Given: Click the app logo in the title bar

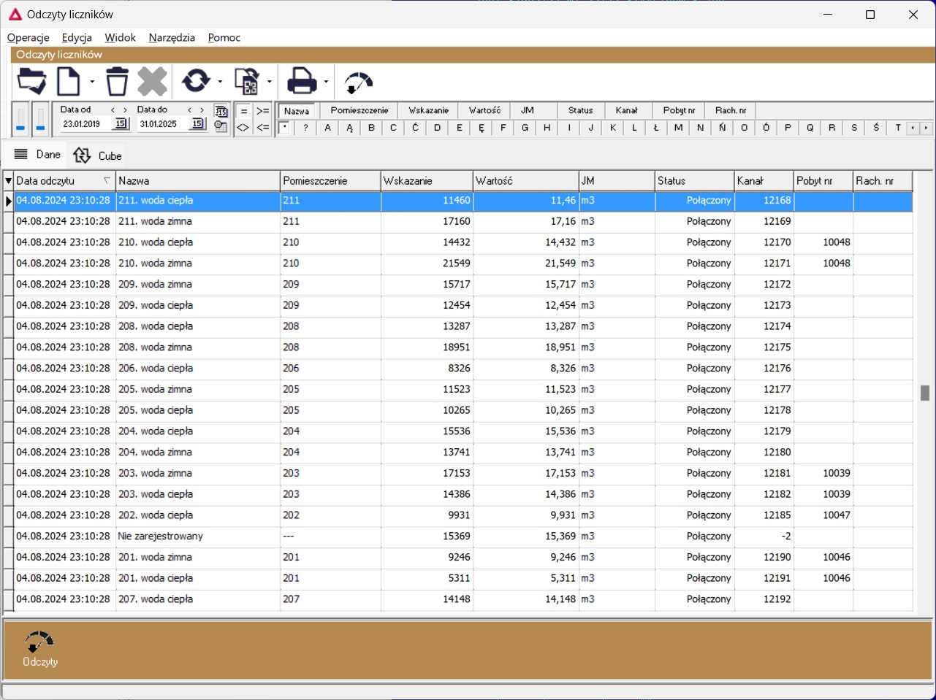Looking at the screenshot, I should [15, 14].
